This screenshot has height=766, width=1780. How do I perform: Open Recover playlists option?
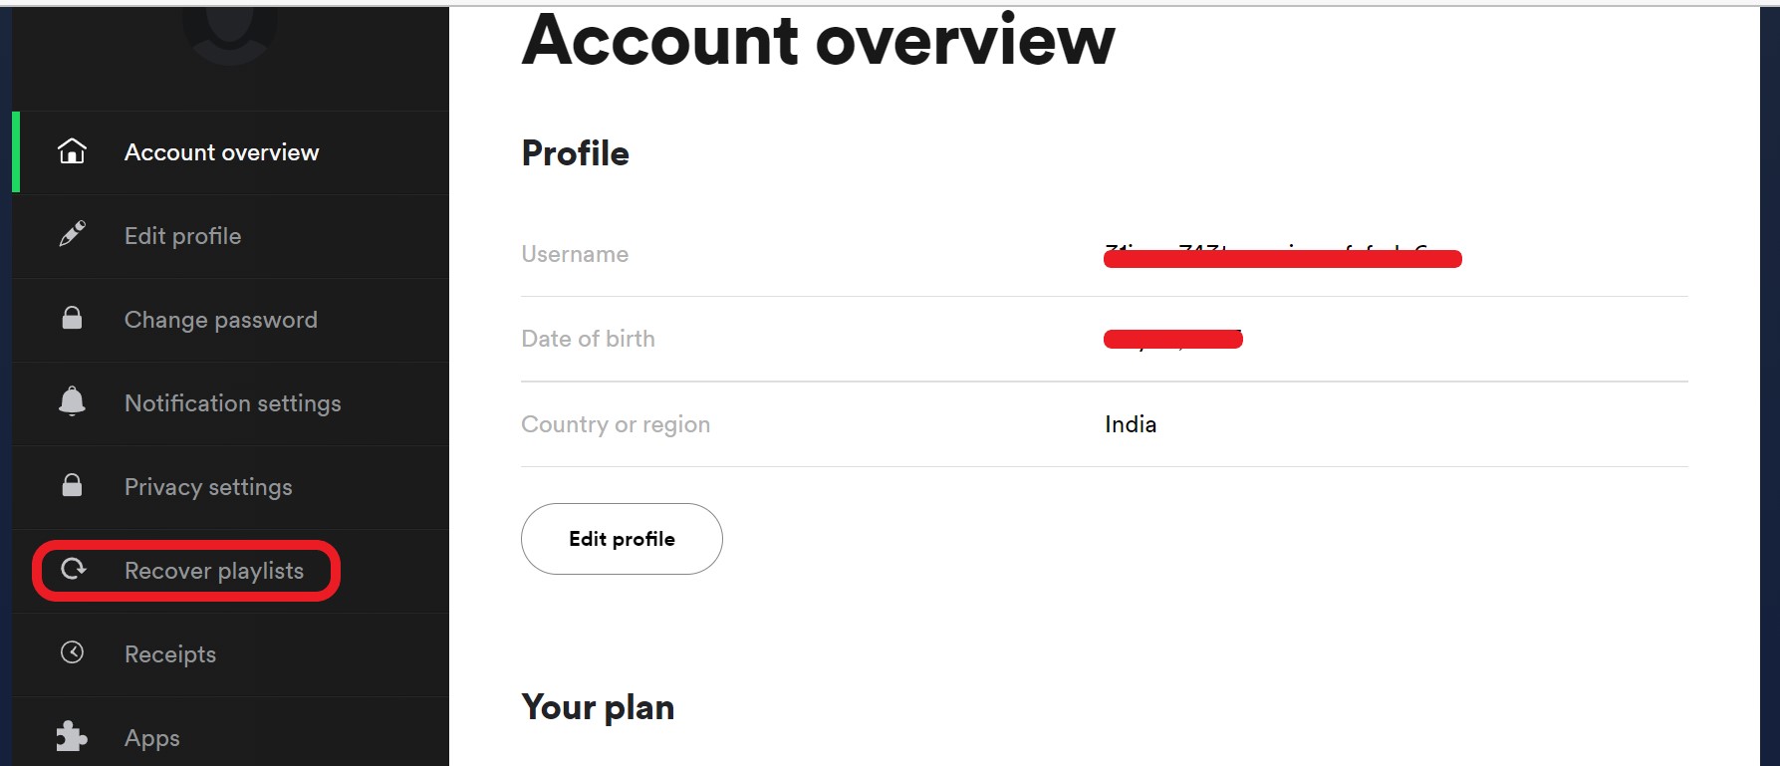coord(213,571)
